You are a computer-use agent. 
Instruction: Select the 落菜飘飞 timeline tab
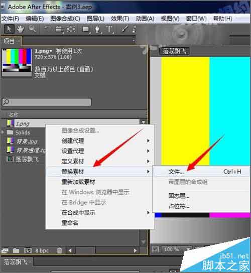[x=16, y=261]
